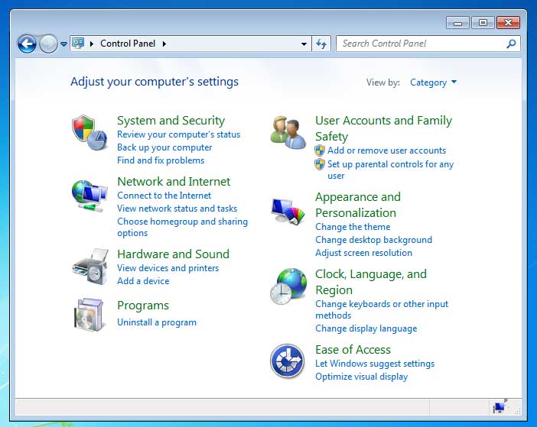Open System and Security category heading
This screenshot has height=427, width=537.
click(171, 121)
